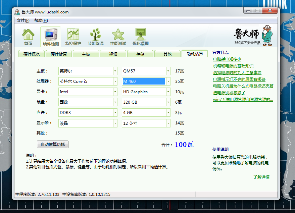Open the 优化清理 cleanup icon

(141, 37)
